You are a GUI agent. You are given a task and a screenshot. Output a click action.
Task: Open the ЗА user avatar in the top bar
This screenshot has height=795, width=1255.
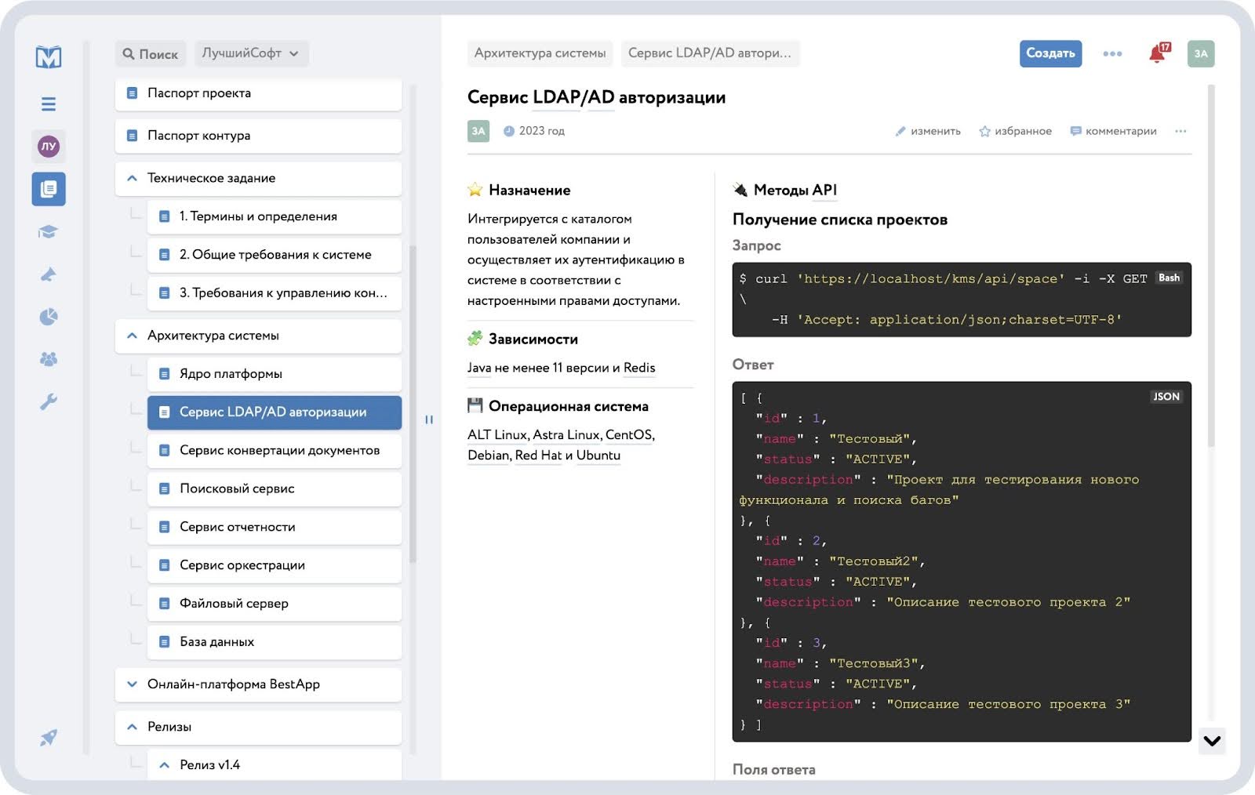(1201, 53)
